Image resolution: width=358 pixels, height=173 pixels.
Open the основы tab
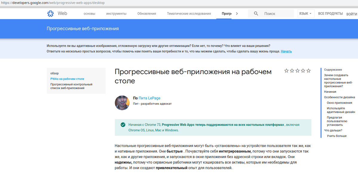tap(89, 13)
